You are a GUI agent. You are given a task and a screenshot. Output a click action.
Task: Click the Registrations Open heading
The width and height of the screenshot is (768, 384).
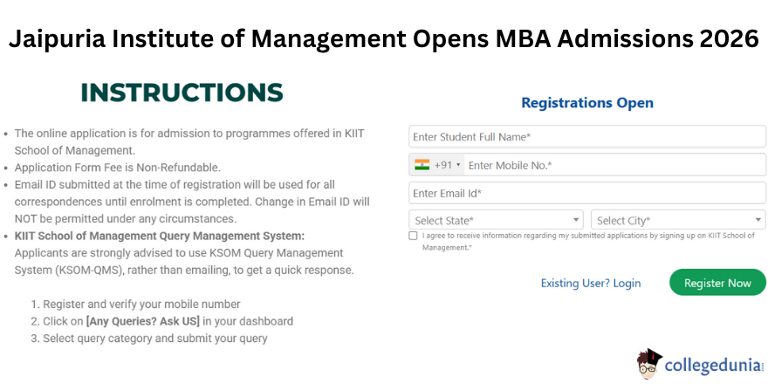click(x=586, y=103)
